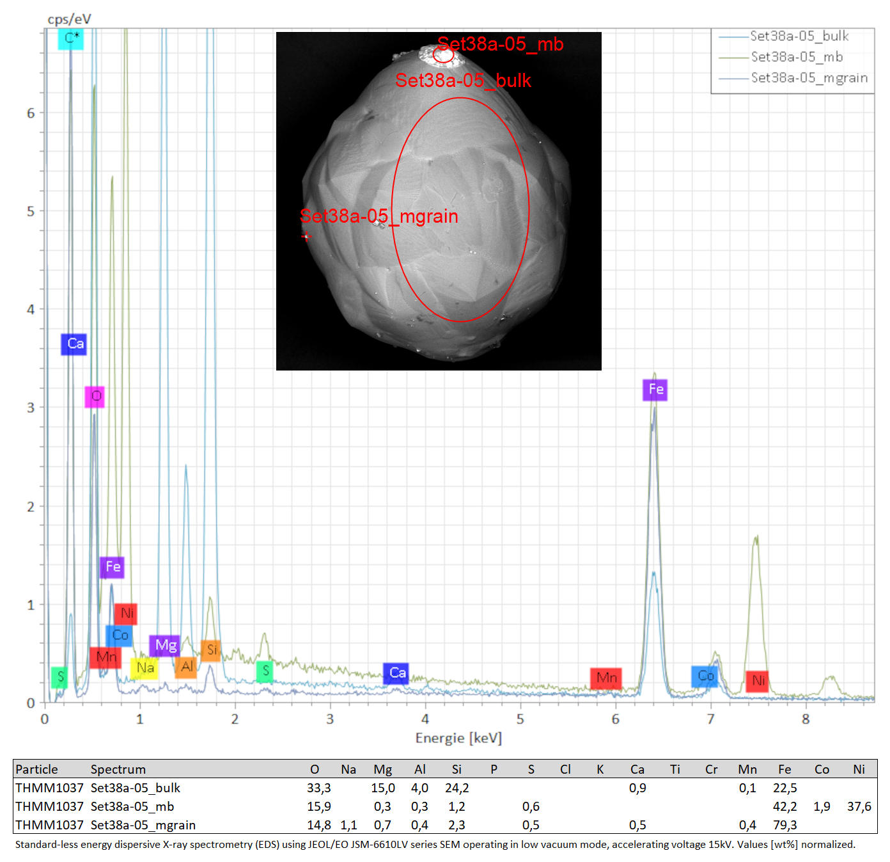Click the table value 79,3

(x=785, y=826)
